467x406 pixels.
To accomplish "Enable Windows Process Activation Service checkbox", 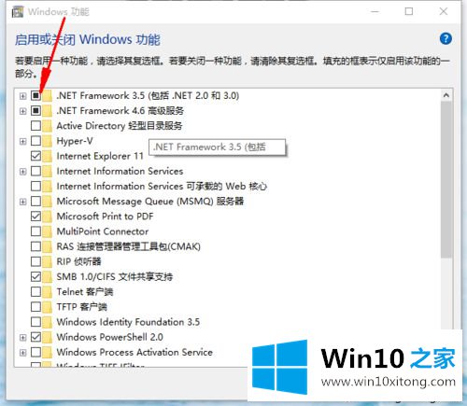I will pyautogui.click(x=35, y=352).
